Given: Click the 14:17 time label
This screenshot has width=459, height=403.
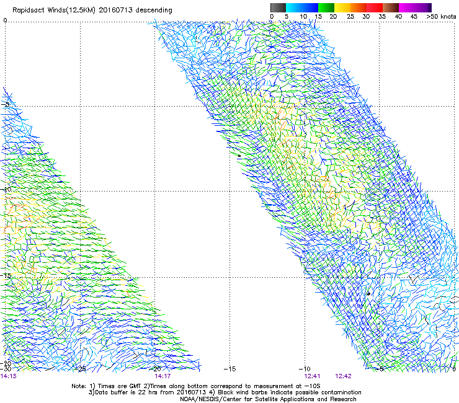Looking at the screenshot, I should point(163,376).
